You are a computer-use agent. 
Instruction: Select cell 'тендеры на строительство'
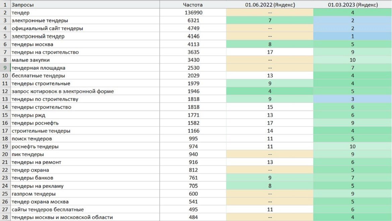click(85, 52)
